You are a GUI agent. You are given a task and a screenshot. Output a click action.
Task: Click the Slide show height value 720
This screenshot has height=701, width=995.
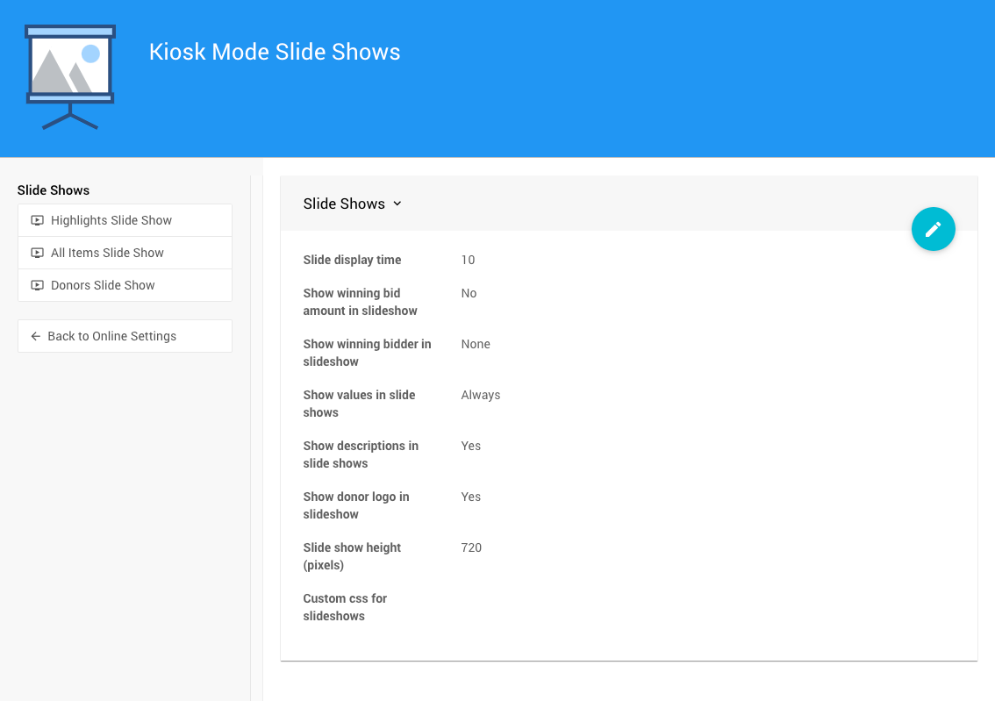(471, 547)
